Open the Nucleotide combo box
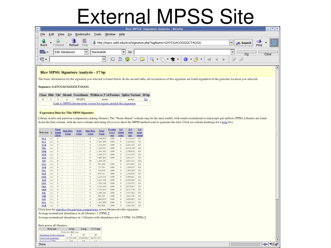The height and width of the screenshot is (248, 331). point(108,52)
